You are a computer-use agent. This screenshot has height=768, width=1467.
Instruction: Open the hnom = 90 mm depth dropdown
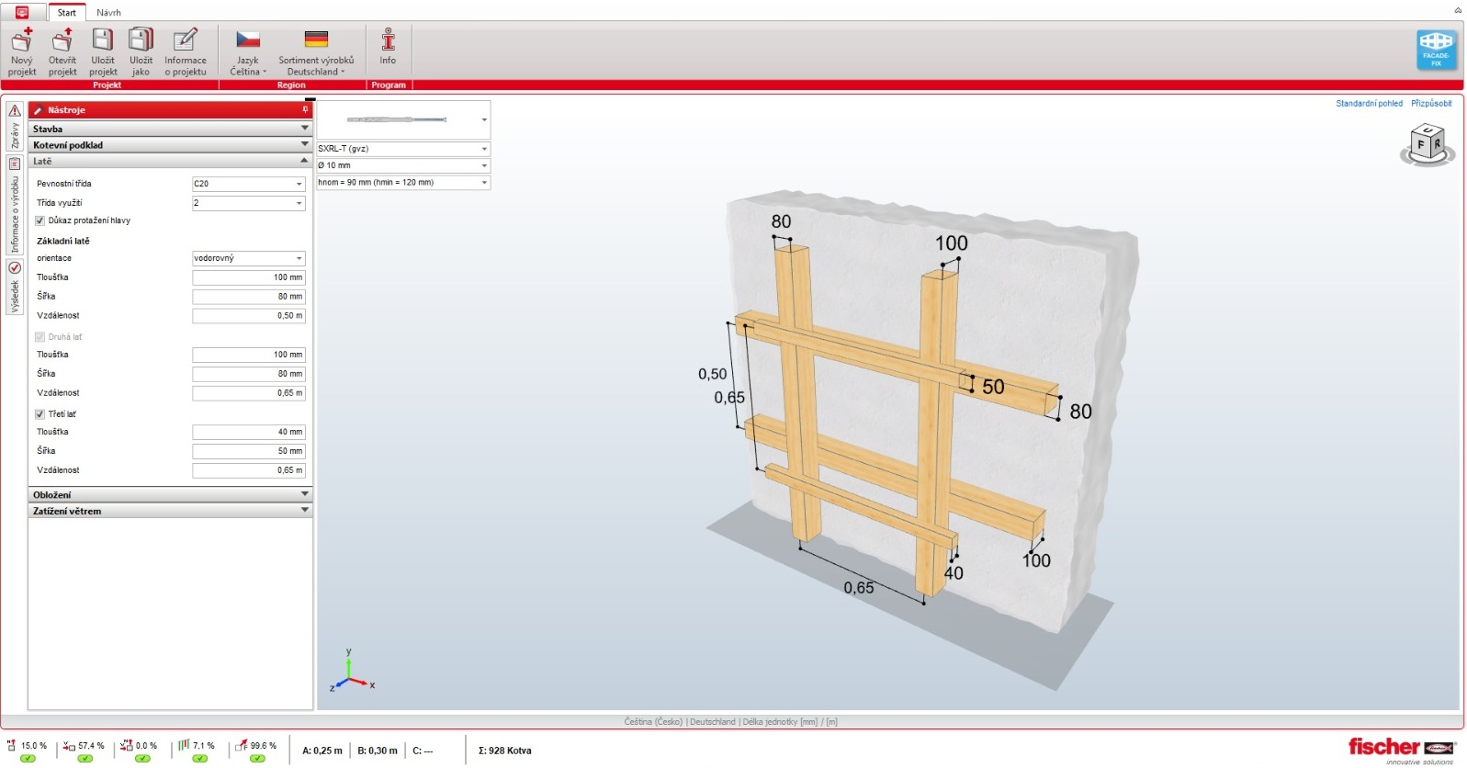403,183
